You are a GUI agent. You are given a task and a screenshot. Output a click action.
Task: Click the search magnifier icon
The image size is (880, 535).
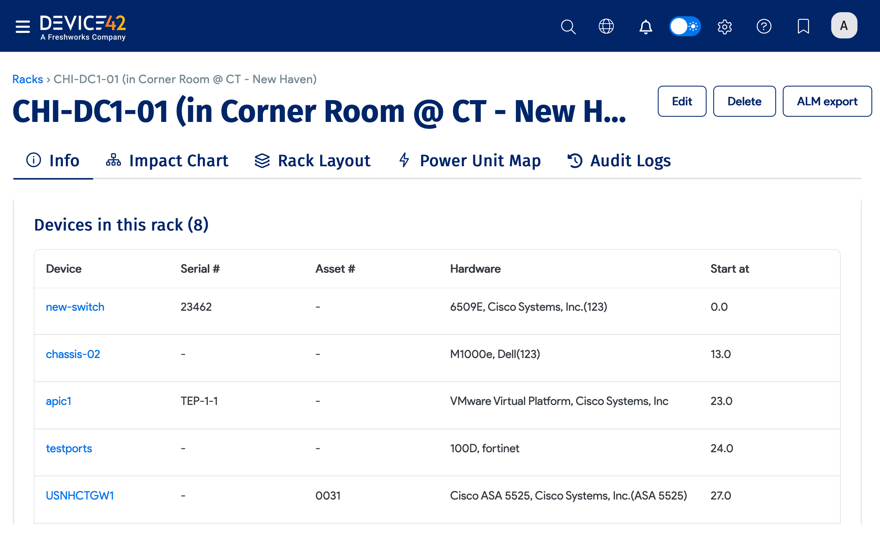point(568,27)
